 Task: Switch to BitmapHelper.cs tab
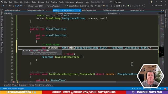coord(137,10)
